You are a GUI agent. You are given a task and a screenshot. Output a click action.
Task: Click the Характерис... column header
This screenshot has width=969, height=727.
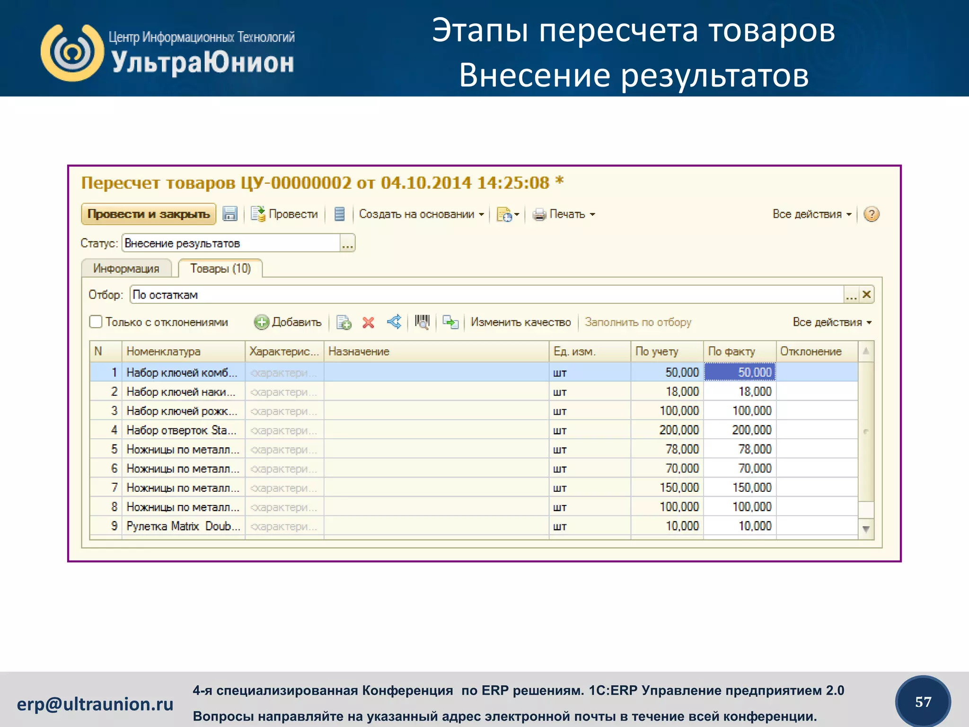click(x=284, y=352)
